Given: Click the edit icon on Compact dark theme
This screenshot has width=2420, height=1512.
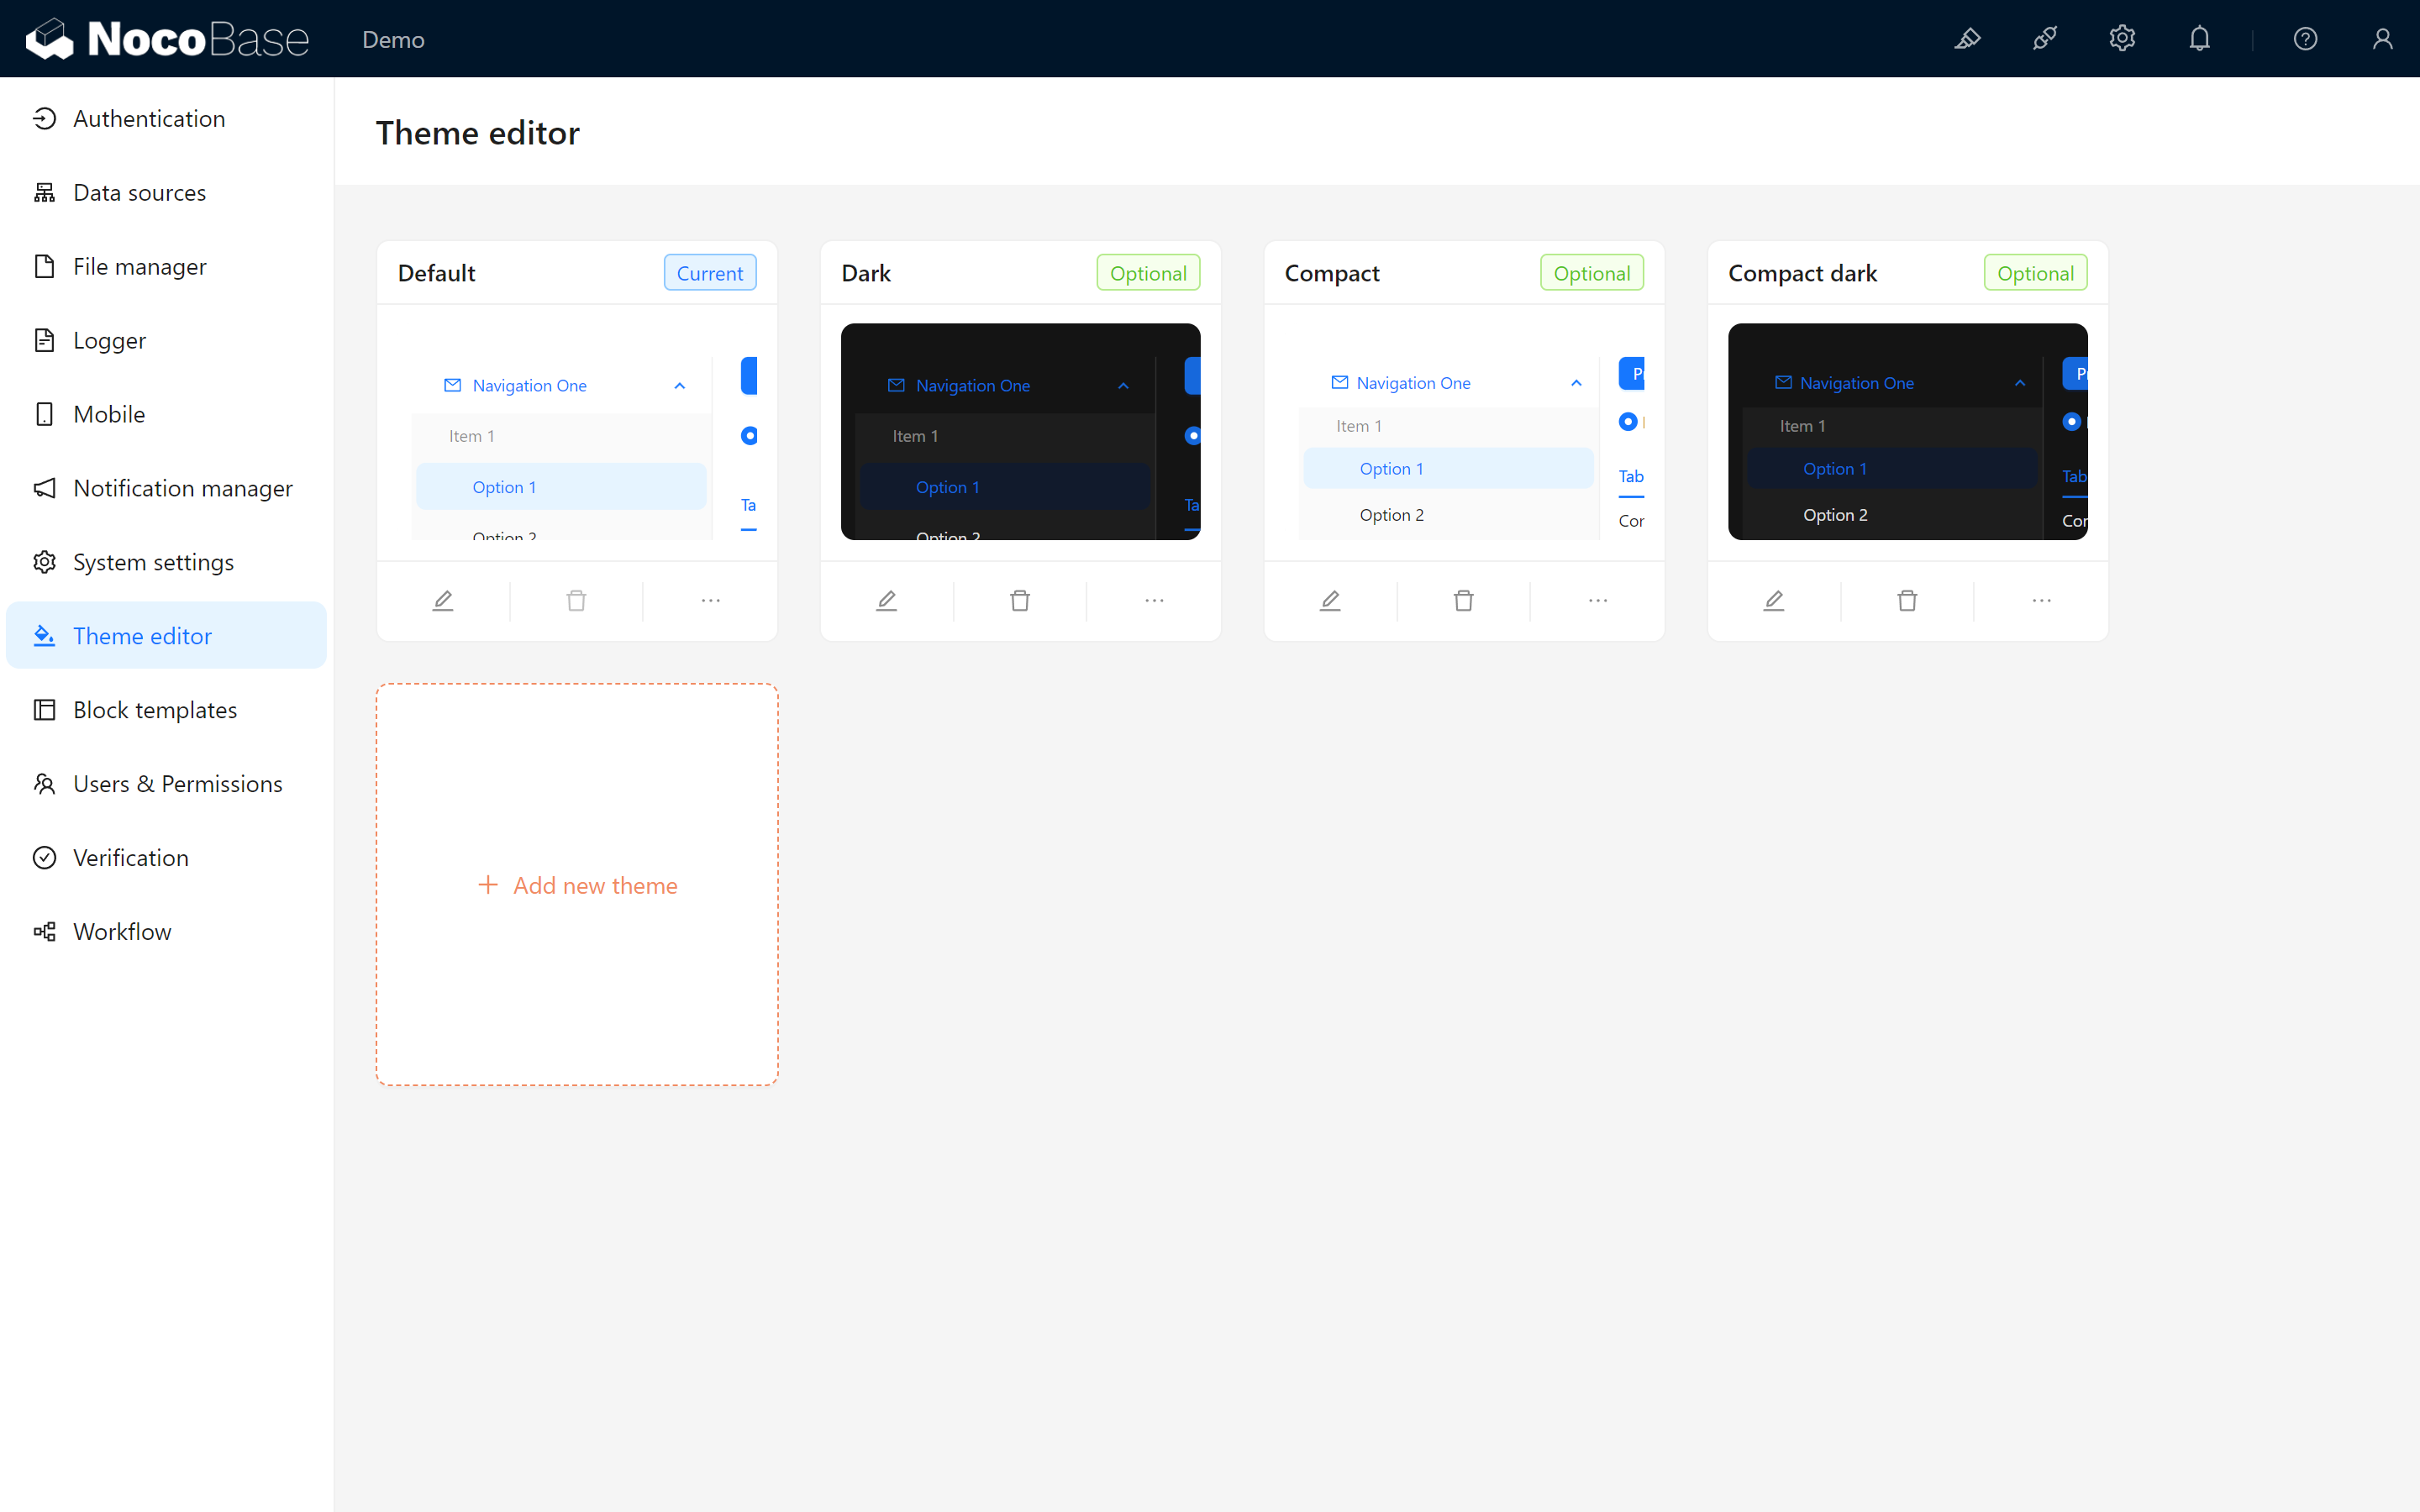Looking at the screenshot, I should click(1776, 599).
